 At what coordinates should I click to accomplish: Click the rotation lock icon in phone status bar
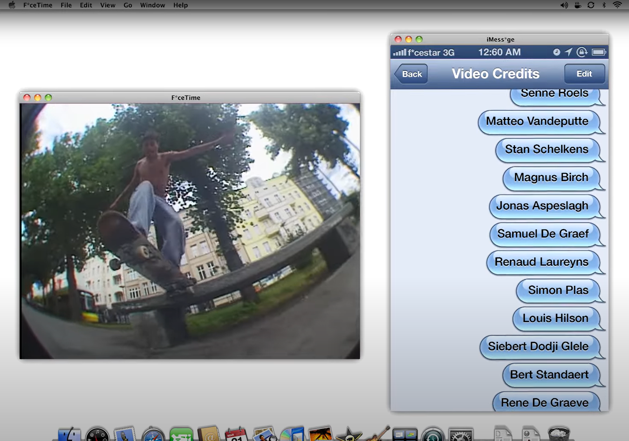(x=582, y=52)
